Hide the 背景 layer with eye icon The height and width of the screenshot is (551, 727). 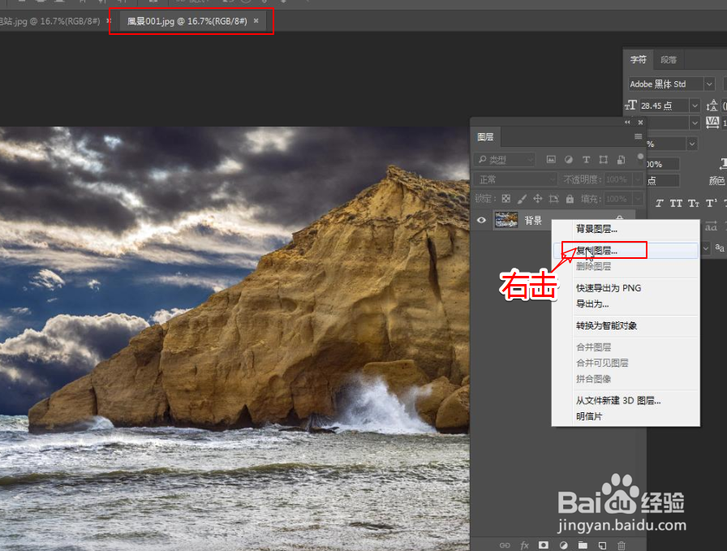coord(481,220)
